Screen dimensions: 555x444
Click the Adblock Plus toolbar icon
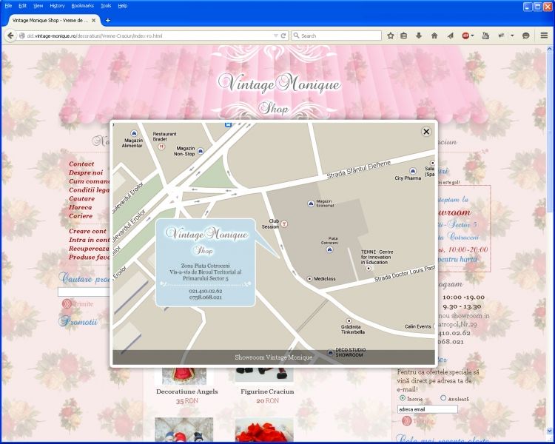(x=465, y=36)
